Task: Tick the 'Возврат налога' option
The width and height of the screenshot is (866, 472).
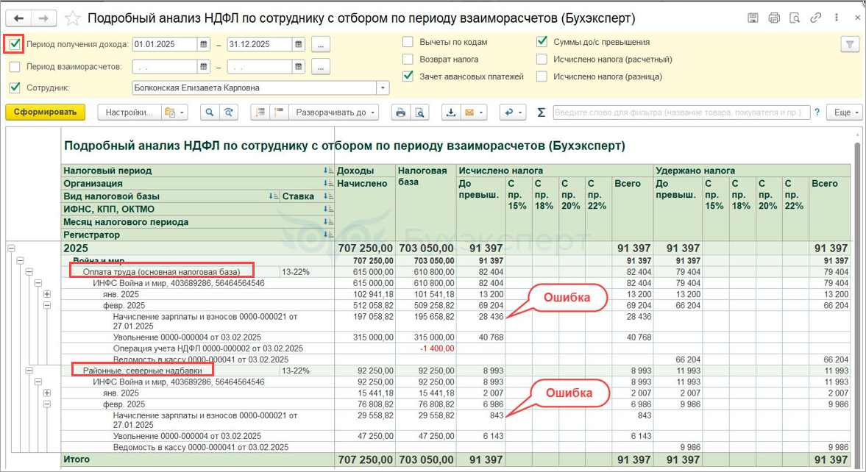Action: pyautogui.click(x=408, y=59)
